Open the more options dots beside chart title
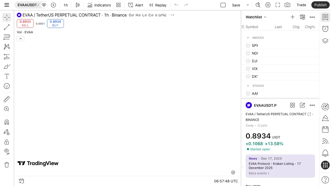The height and width of the screenshot is (186, 331). click(x=171, y=15)
